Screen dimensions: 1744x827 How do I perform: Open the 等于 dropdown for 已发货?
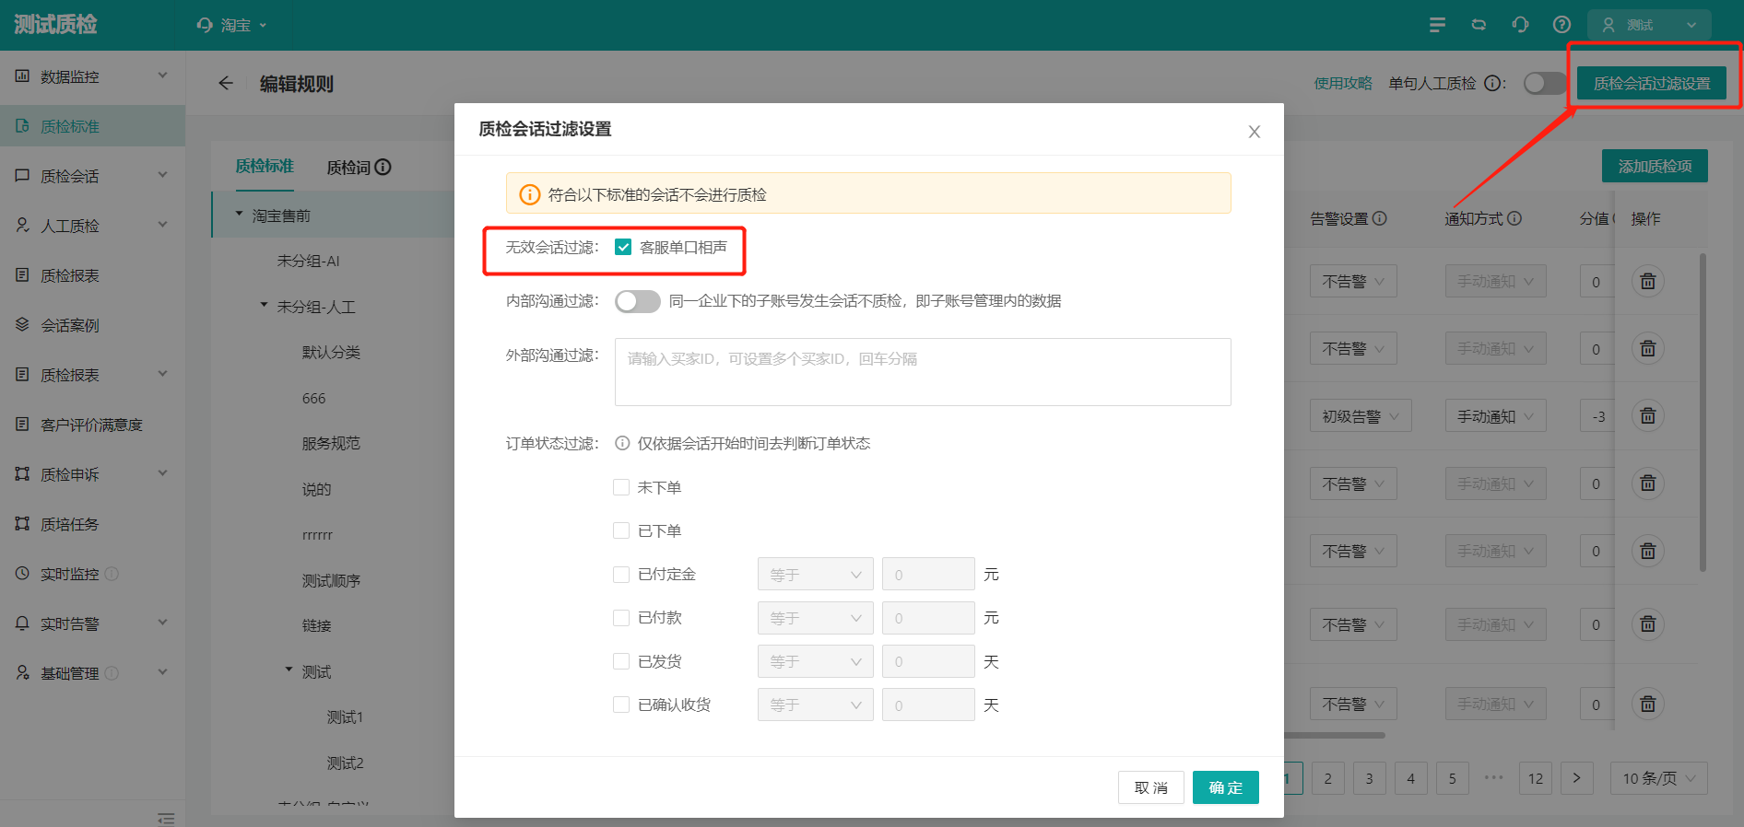815,661
